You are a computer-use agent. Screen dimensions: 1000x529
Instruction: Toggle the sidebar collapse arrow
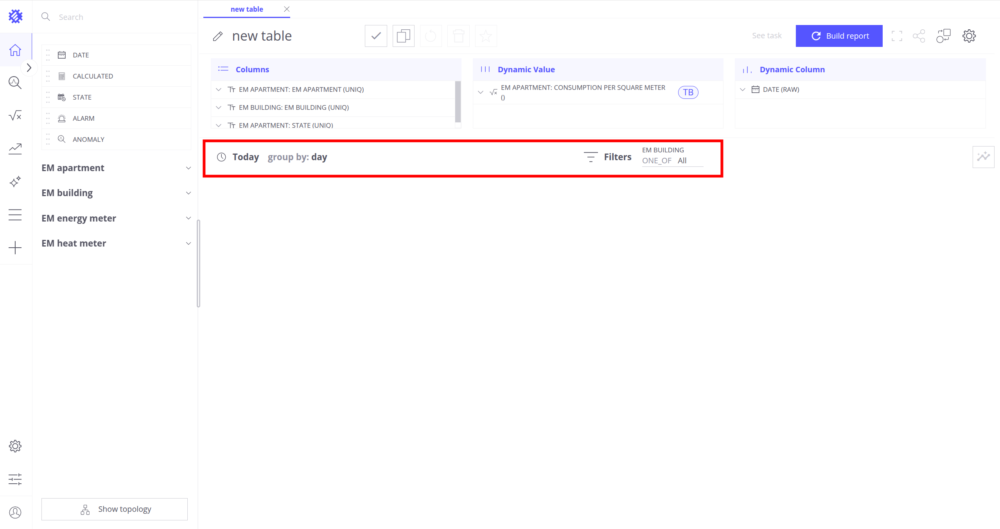[29, 68]
